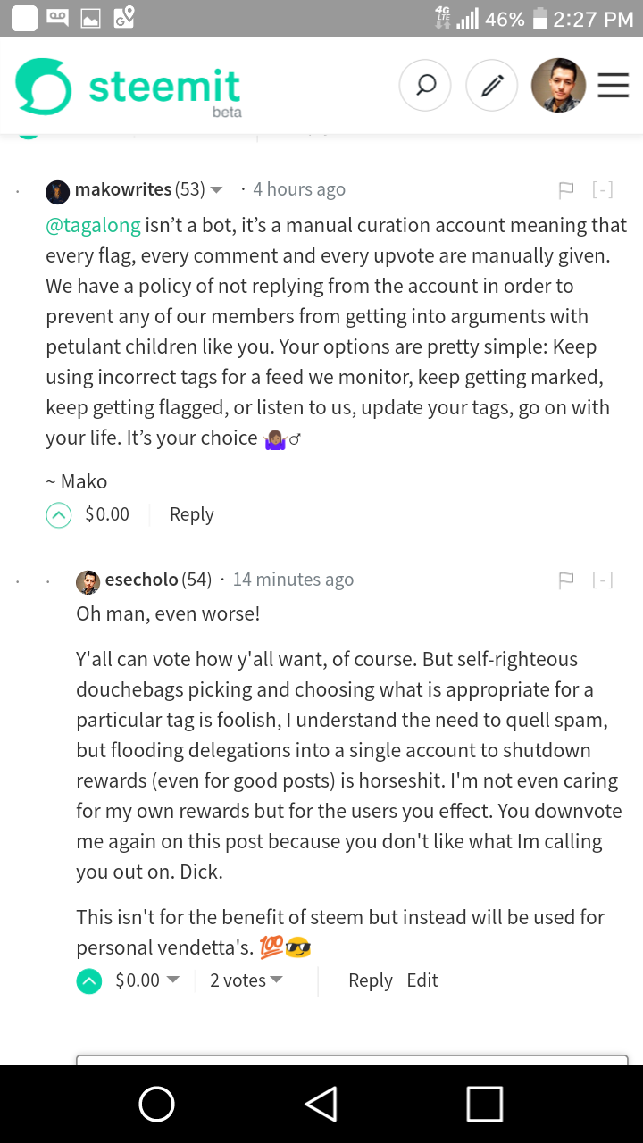Screen dimensions: 643x1143
Task: Collapse esecholo's comment with [-]
Action: tap(603, 580)
